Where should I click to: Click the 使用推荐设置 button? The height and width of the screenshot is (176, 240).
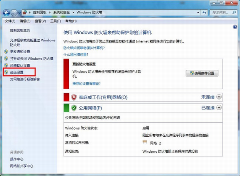tap(202, 73)
